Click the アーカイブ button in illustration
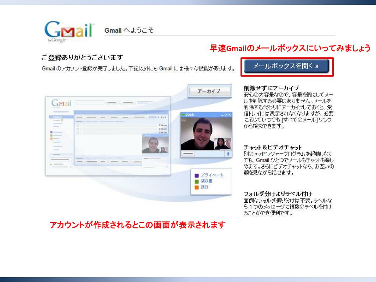 tap(210, 91)
